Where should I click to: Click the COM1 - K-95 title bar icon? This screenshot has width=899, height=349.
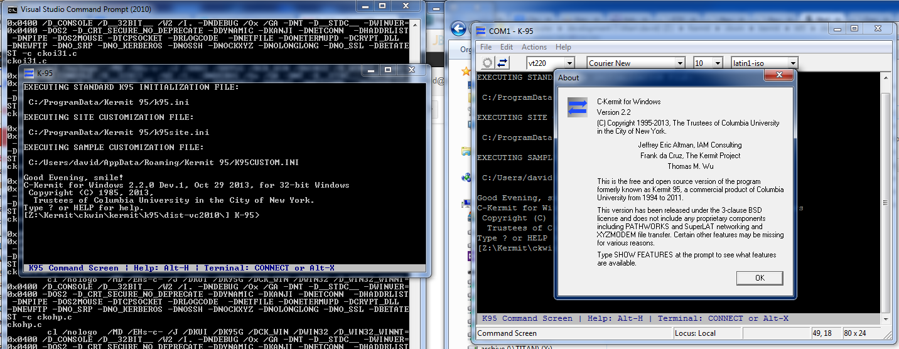480,30
